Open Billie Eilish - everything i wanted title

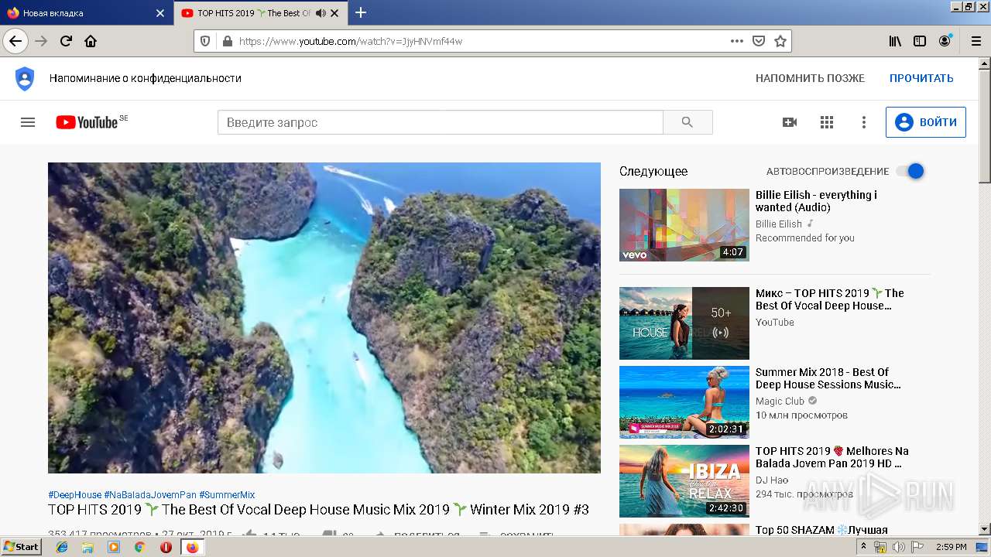(816, 201)
